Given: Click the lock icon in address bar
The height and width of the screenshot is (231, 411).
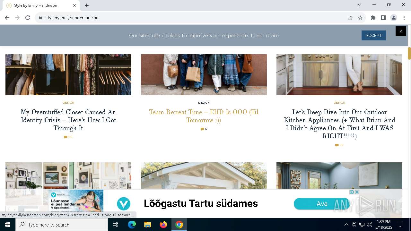Looking at the screenshot, I should pos(40,18).
